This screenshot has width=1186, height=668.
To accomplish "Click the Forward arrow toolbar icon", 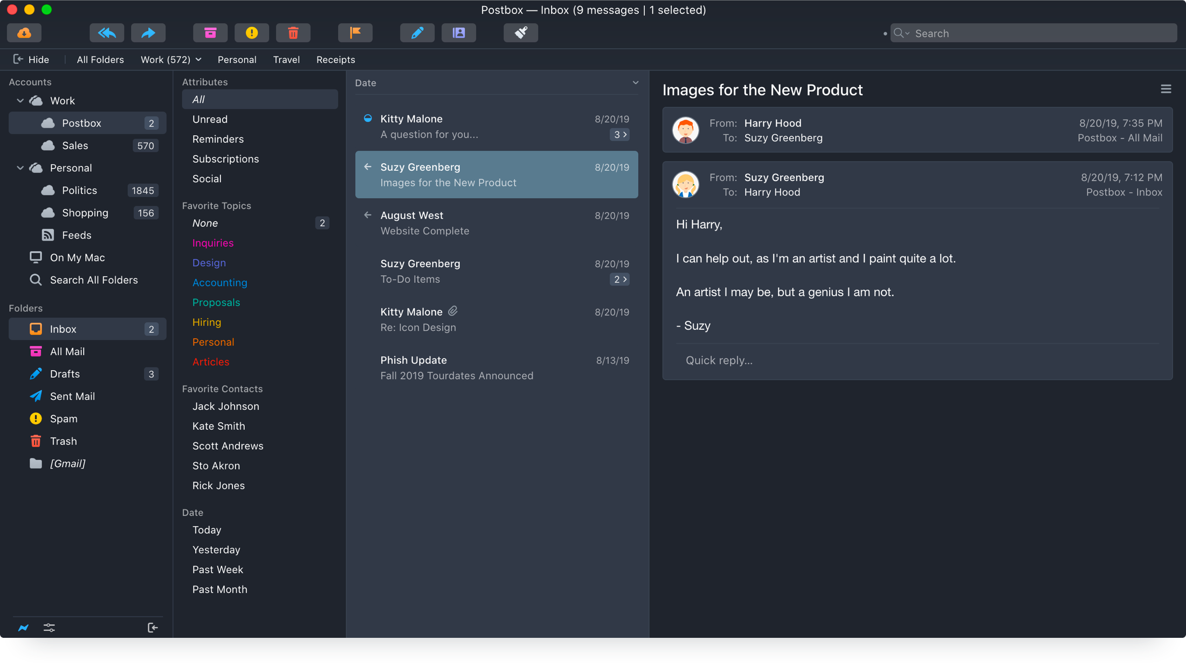I will (x=148, y=33).
